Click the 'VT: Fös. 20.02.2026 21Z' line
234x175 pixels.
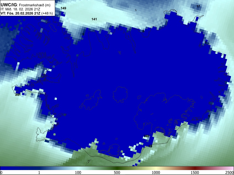click(x=20, y=13)
